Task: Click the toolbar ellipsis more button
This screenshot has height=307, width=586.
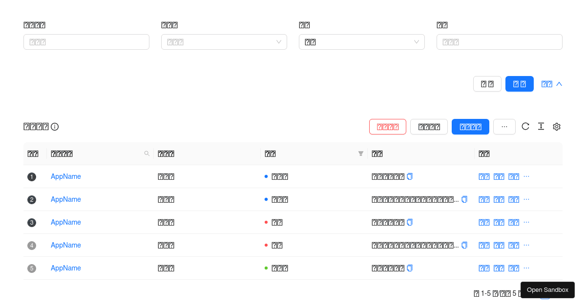Action: tap(504, 126)
